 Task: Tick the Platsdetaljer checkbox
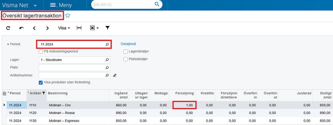pyautogui.click(x=126, y=59)
